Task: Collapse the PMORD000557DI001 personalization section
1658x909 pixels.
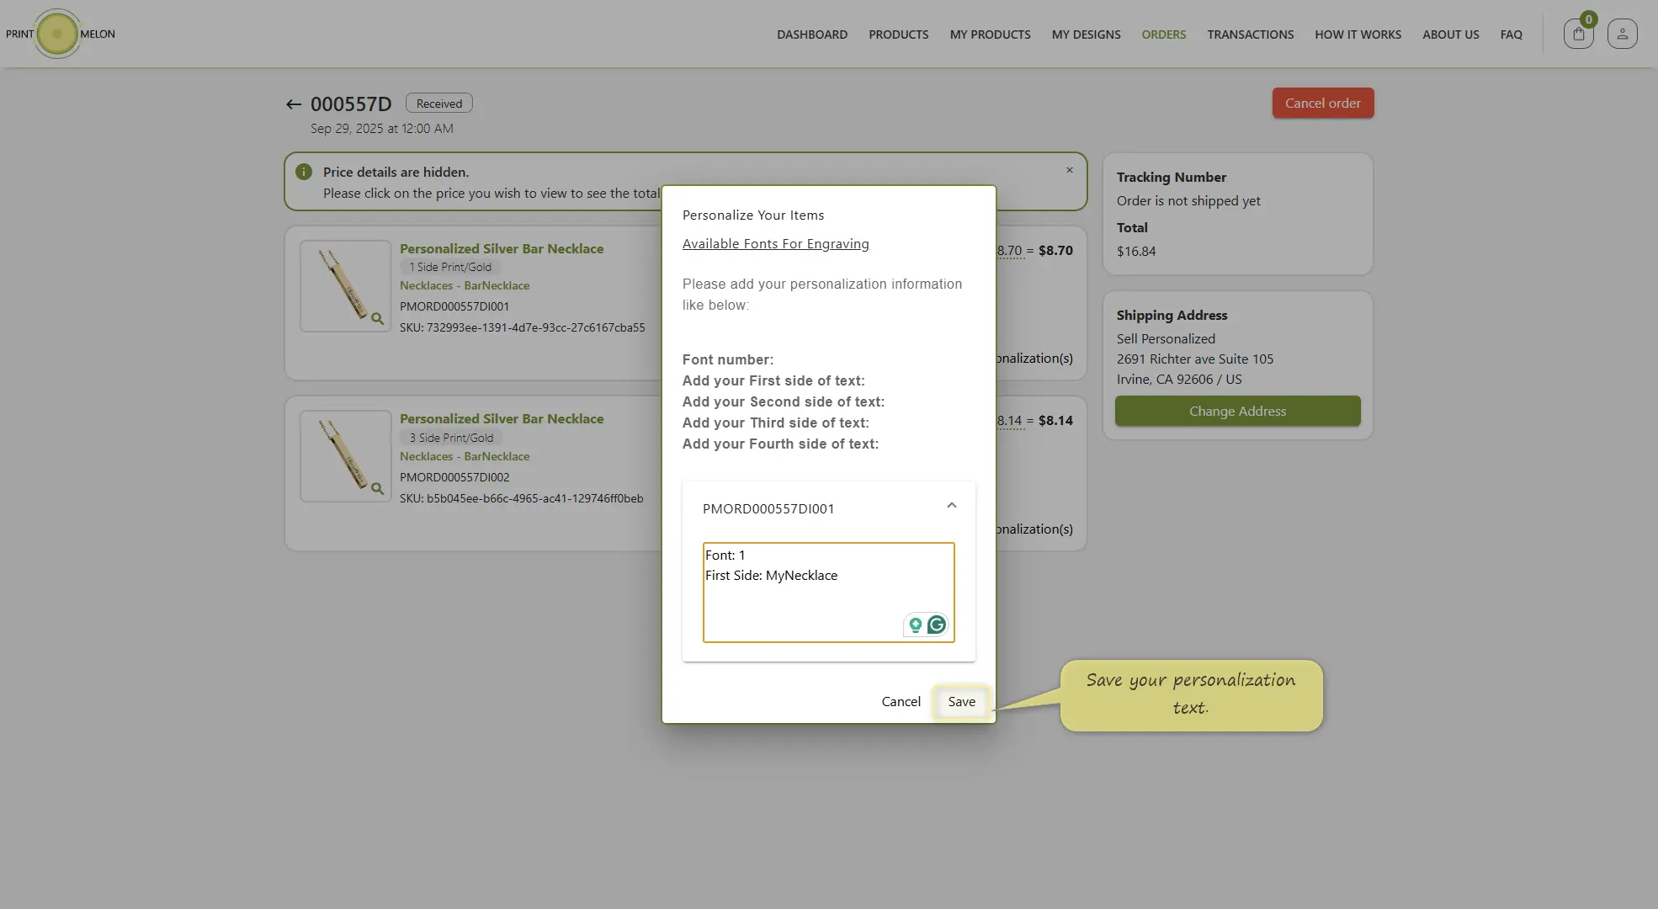Action: pyautogui.click(x=951, y=506)
